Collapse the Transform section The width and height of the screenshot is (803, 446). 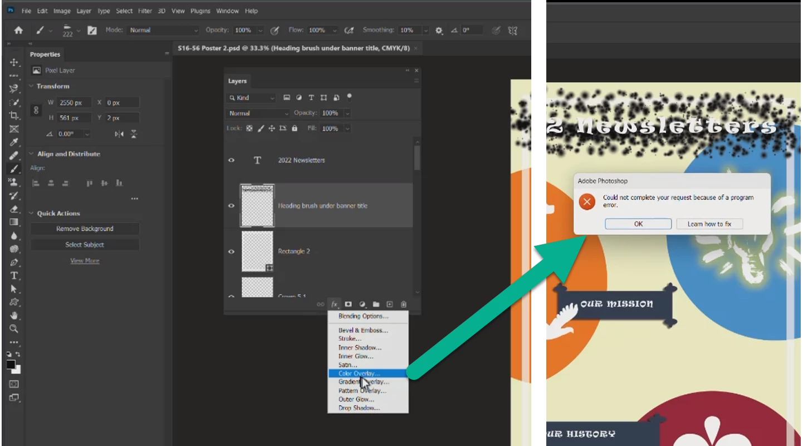click(31, 86)
